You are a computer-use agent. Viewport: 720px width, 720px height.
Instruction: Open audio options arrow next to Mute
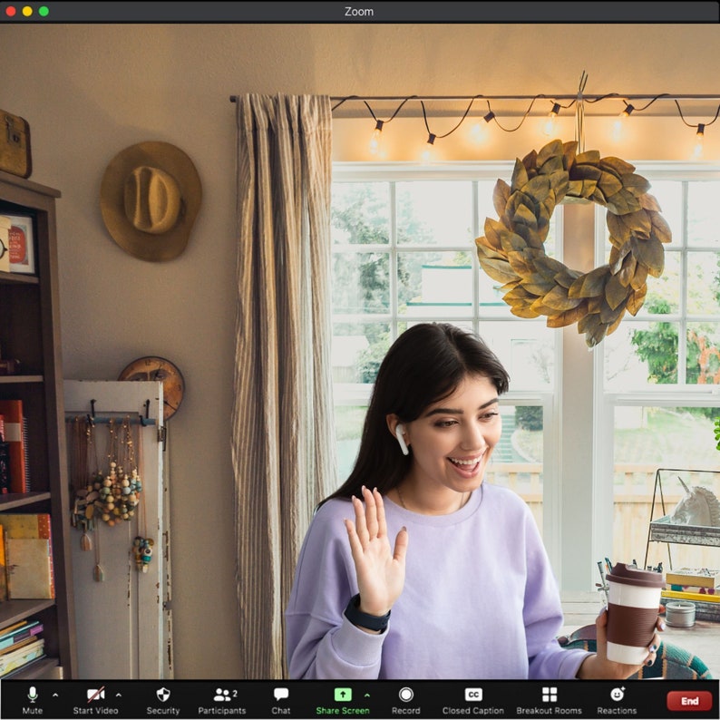(55, 696)
